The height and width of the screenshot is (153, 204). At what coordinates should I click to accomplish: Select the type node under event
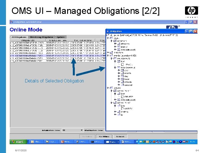pyautogui.click(x=123, y=61)
